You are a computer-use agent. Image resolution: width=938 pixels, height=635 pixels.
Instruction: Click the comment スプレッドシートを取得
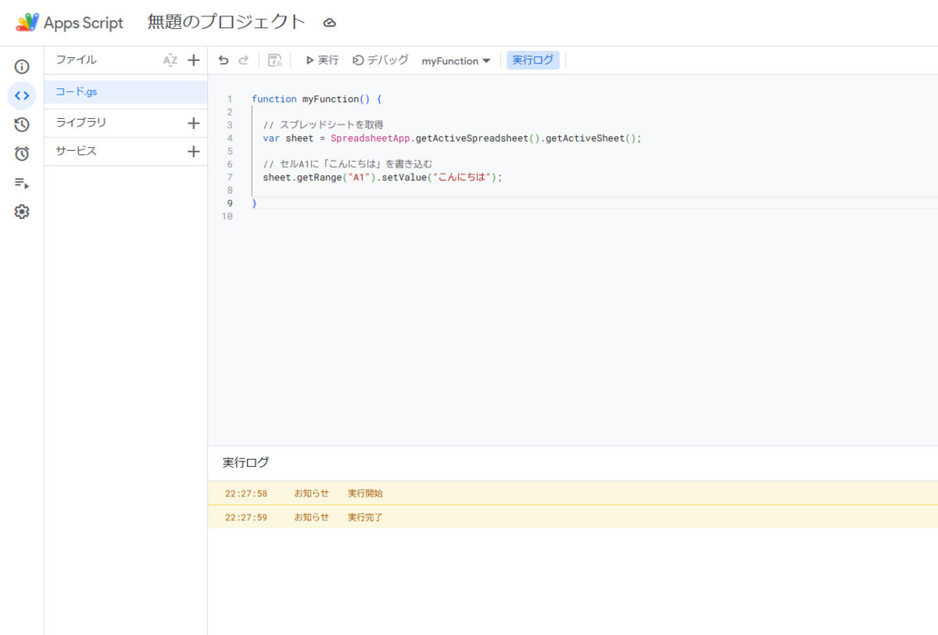tap(323, 125)
